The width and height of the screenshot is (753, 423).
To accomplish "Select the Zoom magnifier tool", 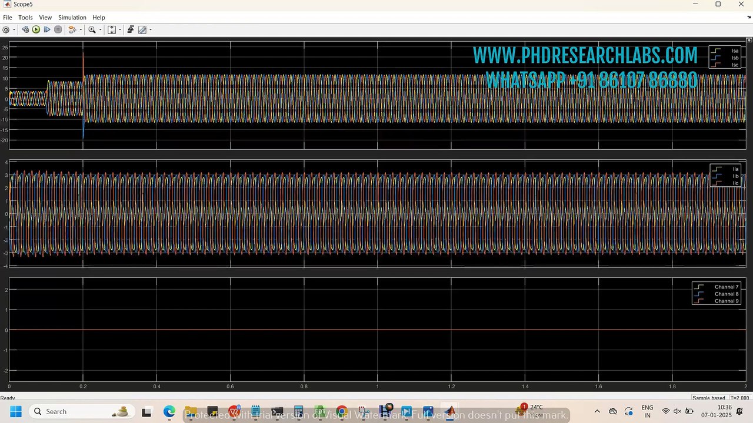I will pos(92,29).
